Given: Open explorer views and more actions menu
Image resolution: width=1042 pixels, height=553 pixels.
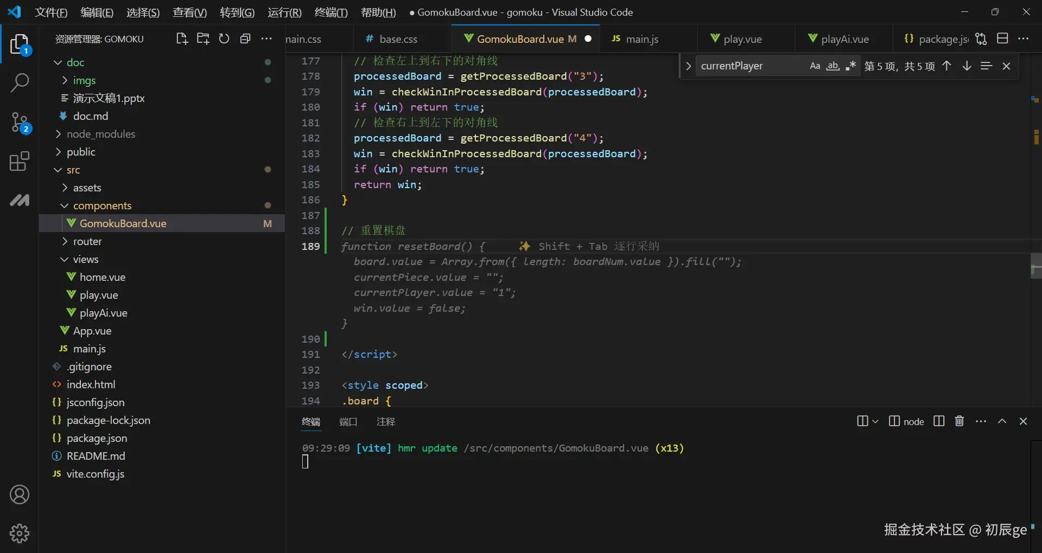Looking at the screenshot, I should click(266, 38).
